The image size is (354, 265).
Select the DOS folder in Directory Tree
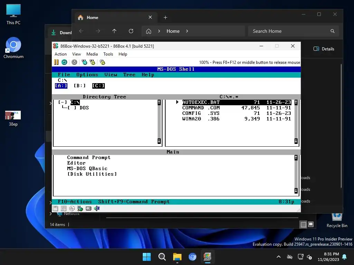coord(84,108)
